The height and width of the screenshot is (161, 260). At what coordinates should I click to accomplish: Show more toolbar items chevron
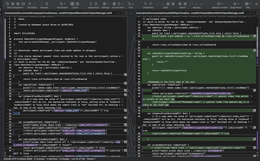256,4
